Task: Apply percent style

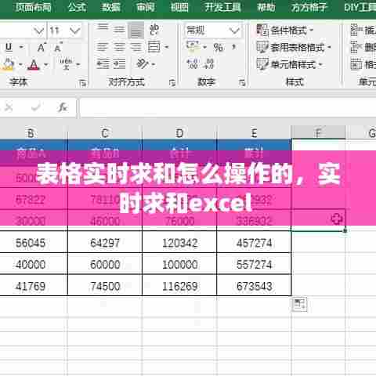Action: pyautogui.click(x=219, y=47)
